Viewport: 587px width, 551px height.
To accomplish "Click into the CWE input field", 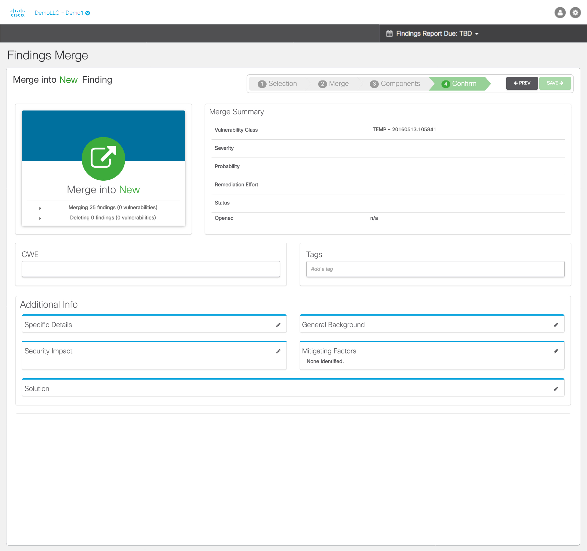I will tap(151, 269).
